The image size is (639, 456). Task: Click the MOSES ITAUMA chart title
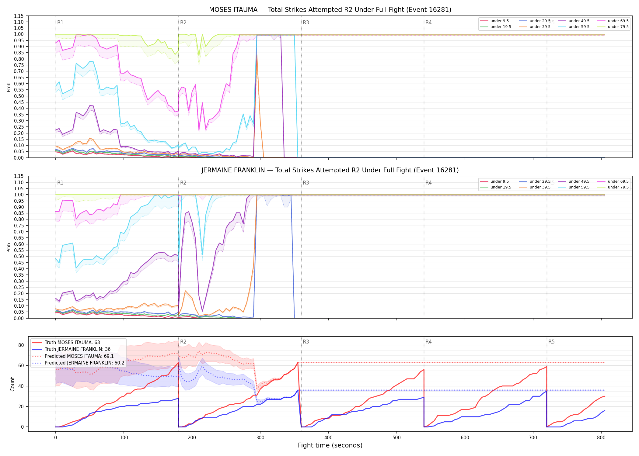(x=330, y=10)
